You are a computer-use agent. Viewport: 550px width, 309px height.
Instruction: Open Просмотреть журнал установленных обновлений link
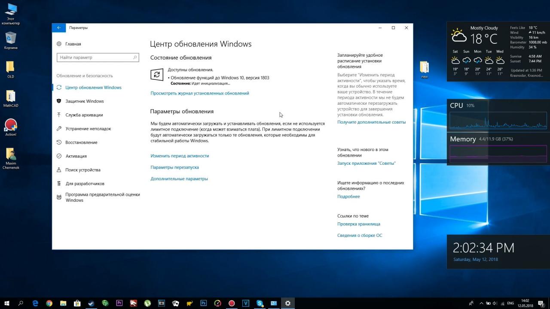pos(200,93)
